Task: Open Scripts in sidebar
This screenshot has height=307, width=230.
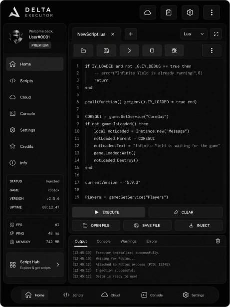Action: click(x=34, y=81)
